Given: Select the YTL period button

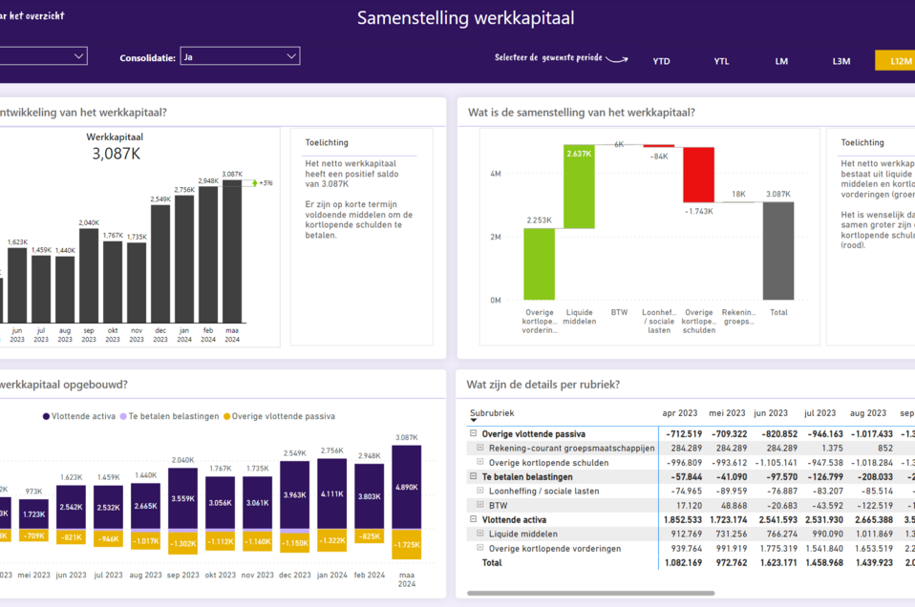Looking at the screenshot, I should coord(721,61).
